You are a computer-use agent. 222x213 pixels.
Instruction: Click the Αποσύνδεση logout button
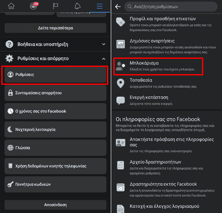tap(55, 205)
